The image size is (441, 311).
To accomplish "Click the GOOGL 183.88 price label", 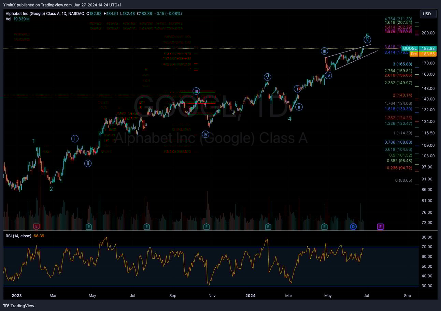I will tap(419, 48).
